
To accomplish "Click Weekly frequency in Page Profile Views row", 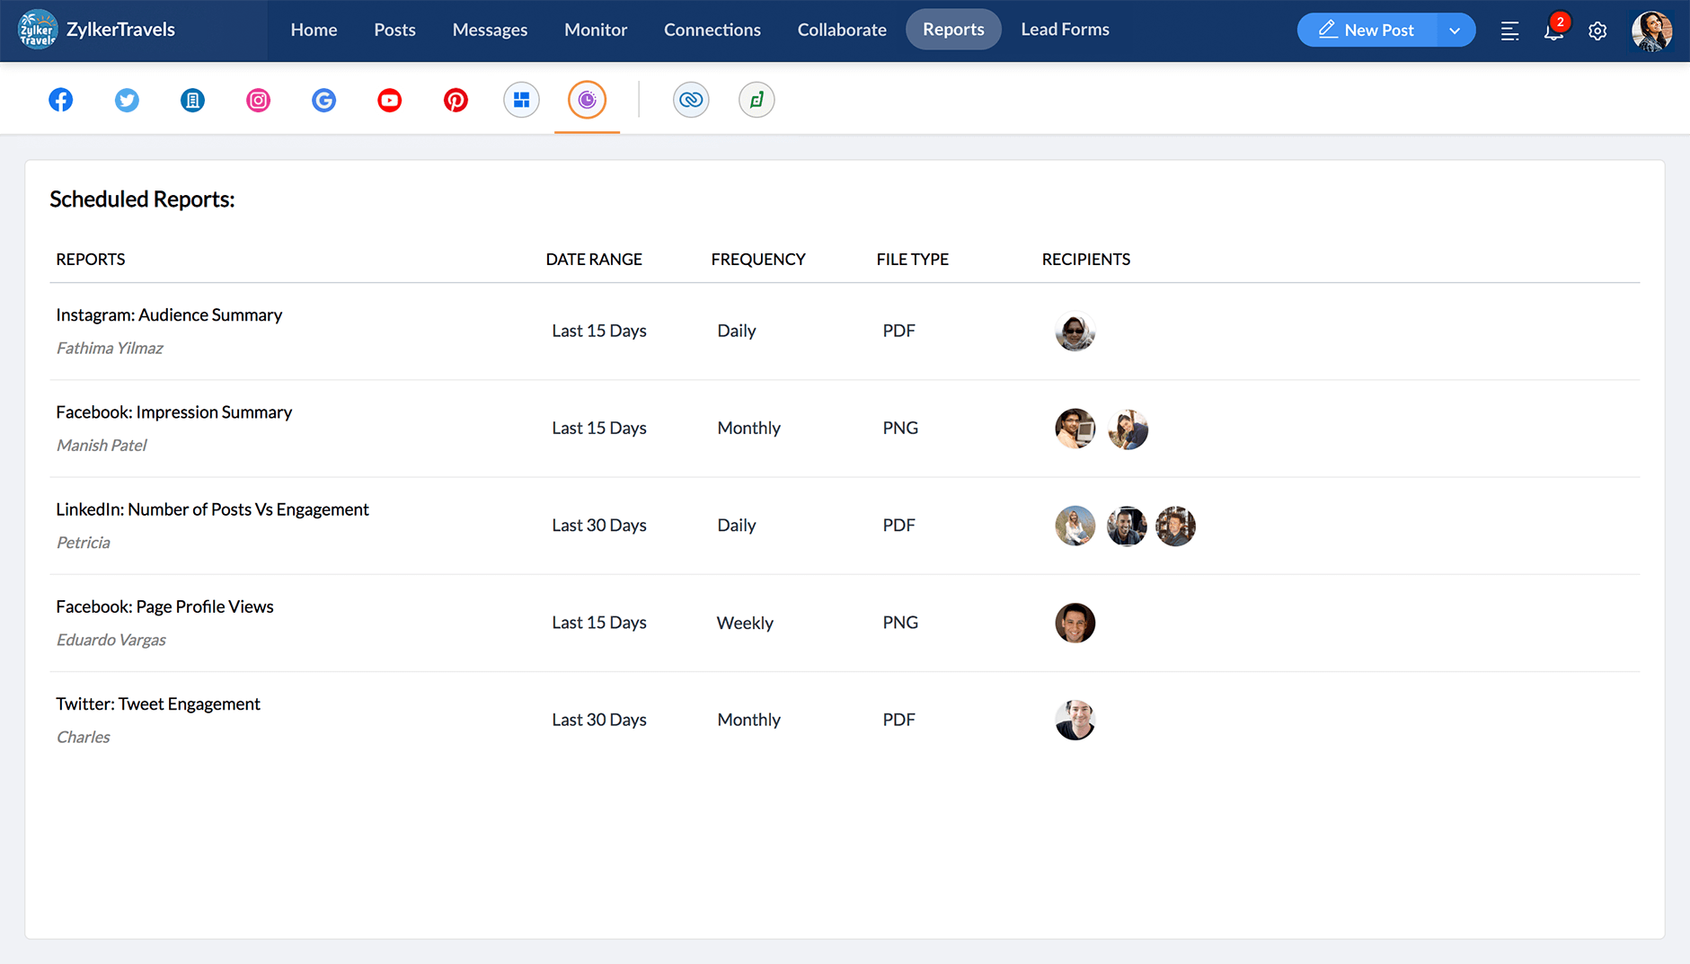I will tap(745, 623).
